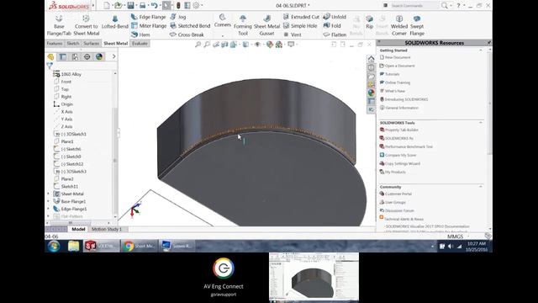
Task: Toggle the Flatten tool
Action: (x=335, y=35)
